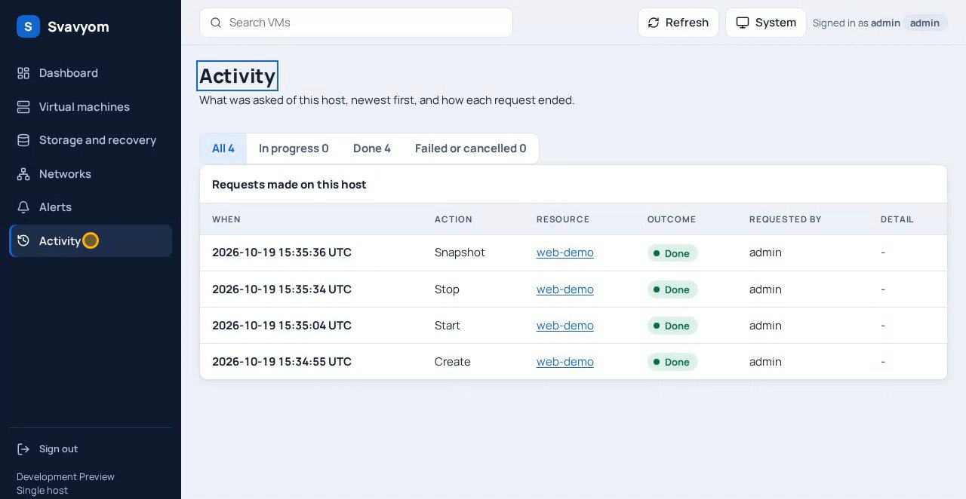
Task: Click the Done badge in Stop row
Action: coord(672,289)
